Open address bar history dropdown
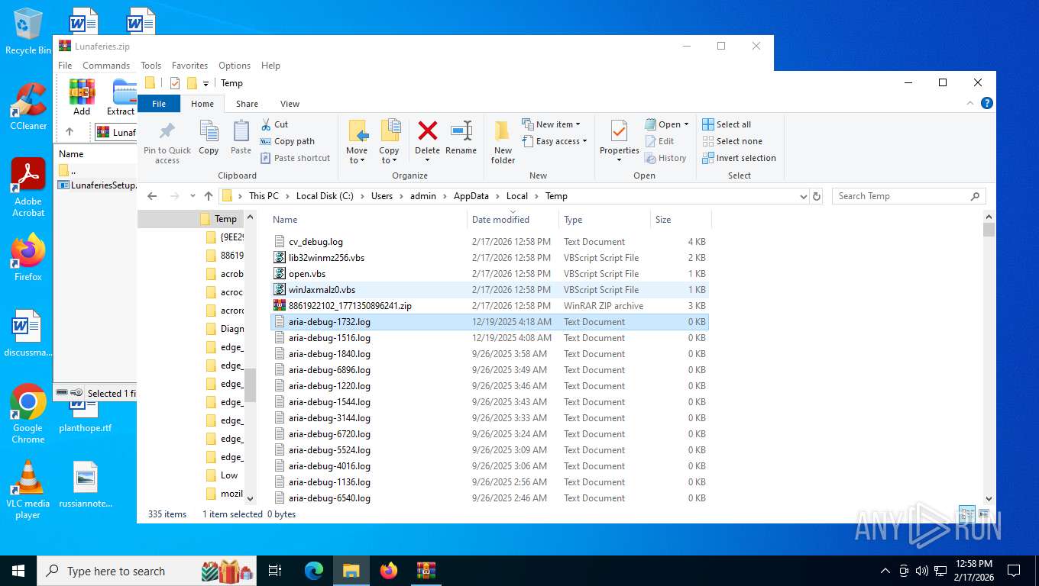The image size is (1039, 586). point(803,196)
